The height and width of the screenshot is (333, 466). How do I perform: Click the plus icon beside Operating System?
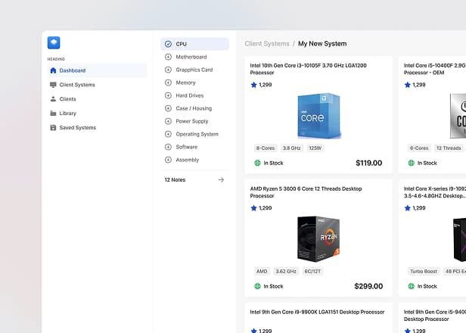point(168,134)
